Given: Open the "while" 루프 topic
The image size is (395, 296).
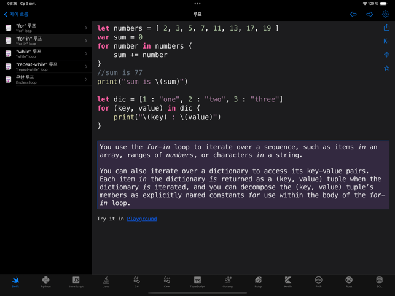Looking at the screenshot, I should point(46,53).
